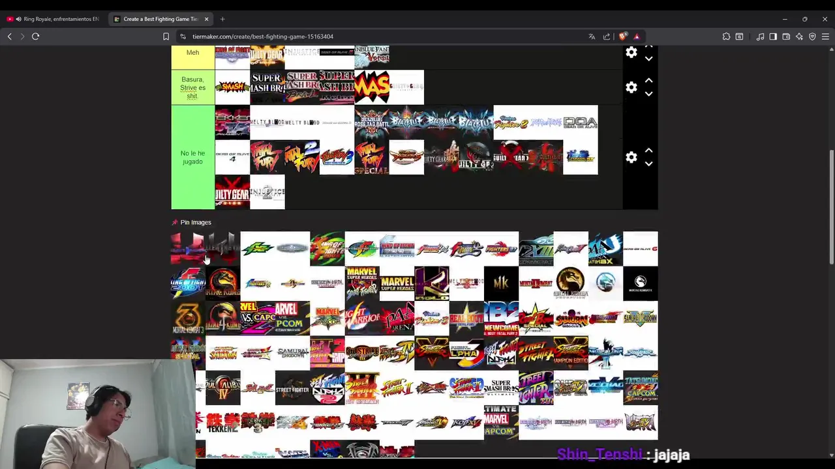Pick Street Fighter V thumbnail
This screenshot has width=835, height=469.
coord(432,353)
